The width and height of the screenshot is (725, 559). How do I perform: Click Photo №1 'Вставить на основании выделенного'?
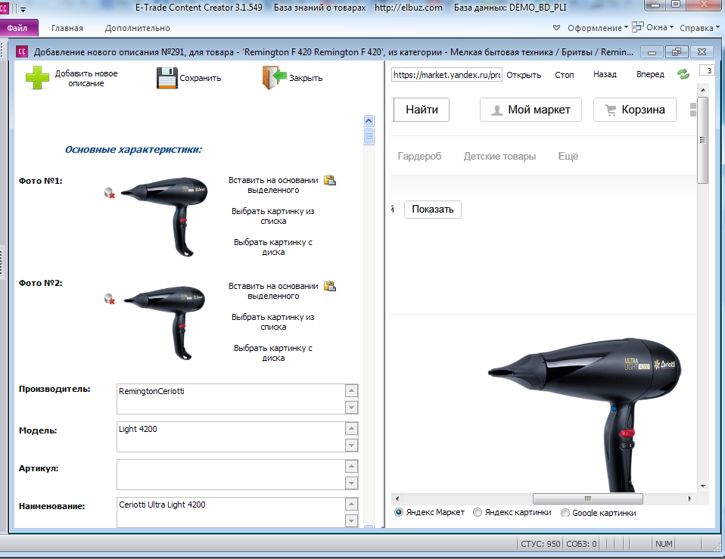(x=273, y=185)
